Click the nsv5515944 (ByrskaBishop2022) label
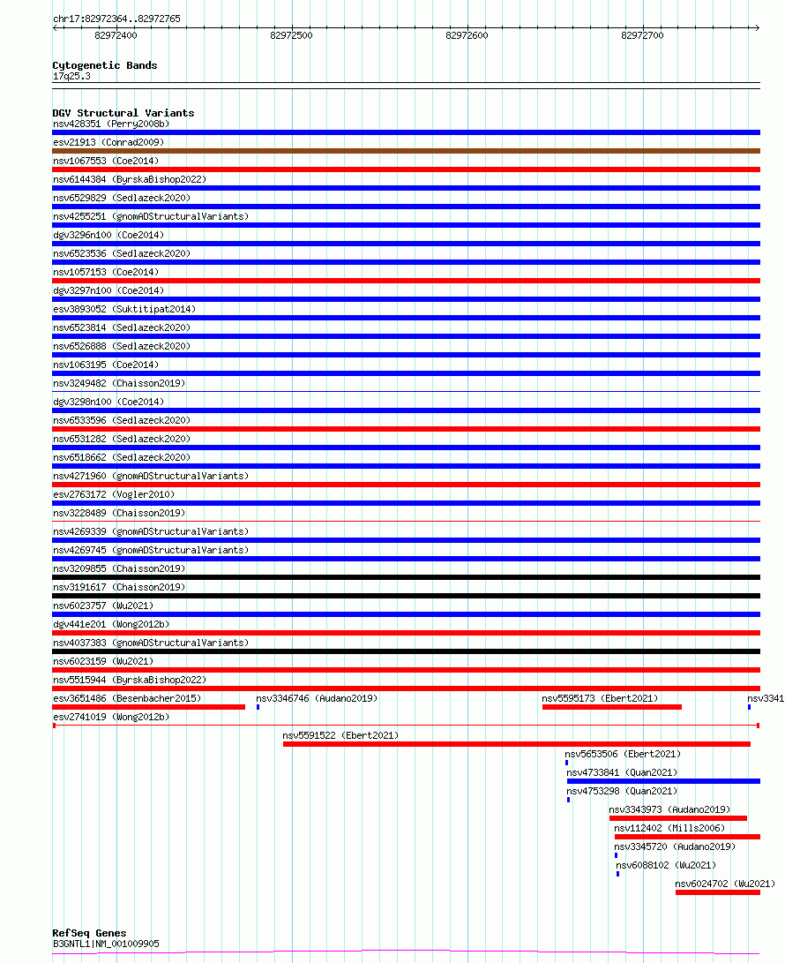The height and width of the screenshot is (963, 785). tap(130, 680)
